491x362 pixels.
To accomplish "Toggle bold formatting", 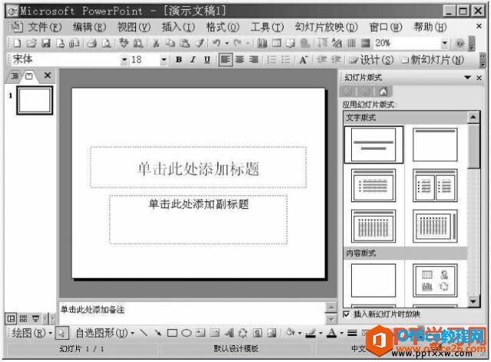I will pyautogui.click(x=179, y=59).
